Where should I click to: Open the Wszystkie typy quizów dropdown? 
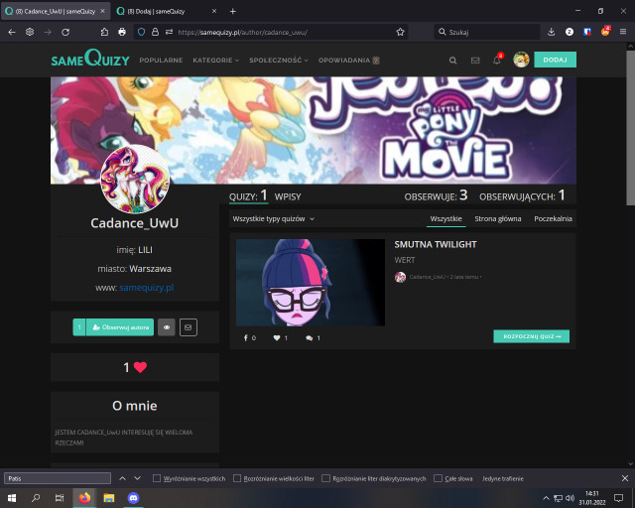click(x=273, y=218)
